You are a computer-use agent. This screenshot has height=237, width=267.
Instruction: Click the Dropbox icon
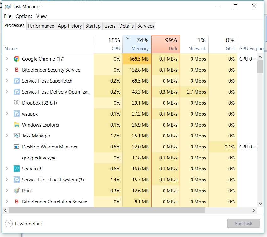click(x=17, y=103)
